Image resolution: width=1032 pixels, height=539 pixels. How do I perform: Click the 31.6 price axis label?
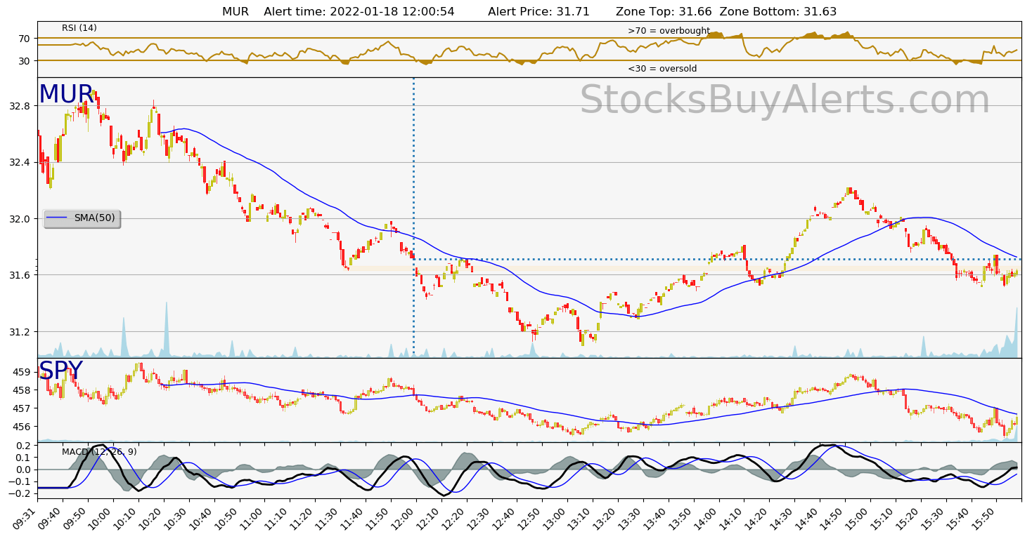[19, 275]
